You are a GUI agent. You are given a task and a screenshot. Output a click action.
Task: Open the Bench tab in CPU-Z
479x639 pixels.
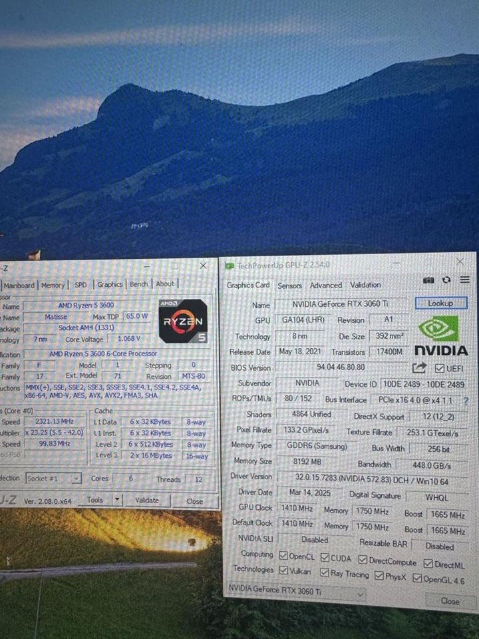point(139,284)
